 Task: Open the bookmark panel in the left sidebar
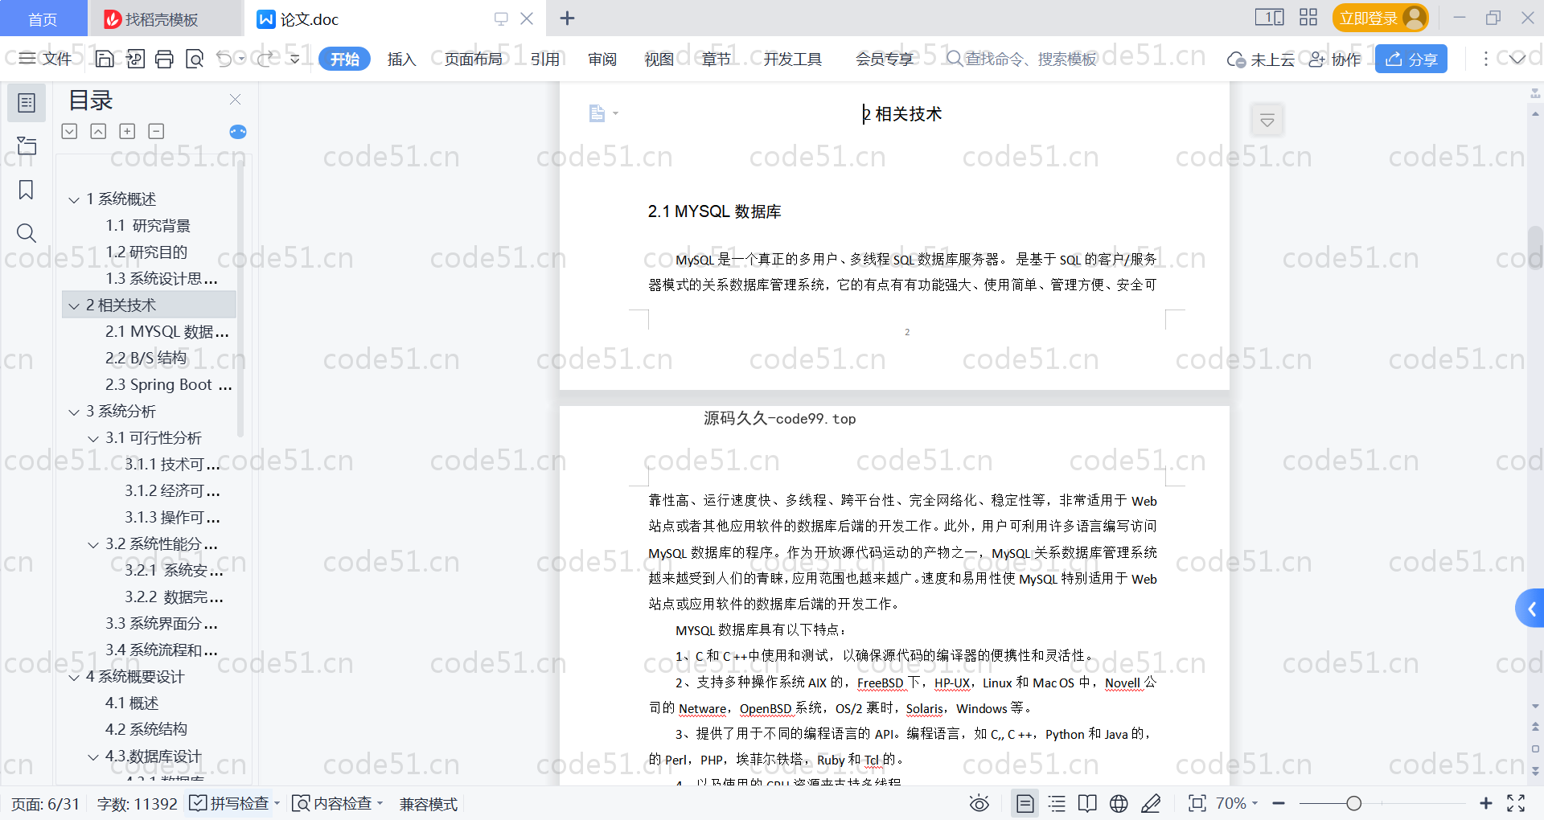(x=27, y=190)
